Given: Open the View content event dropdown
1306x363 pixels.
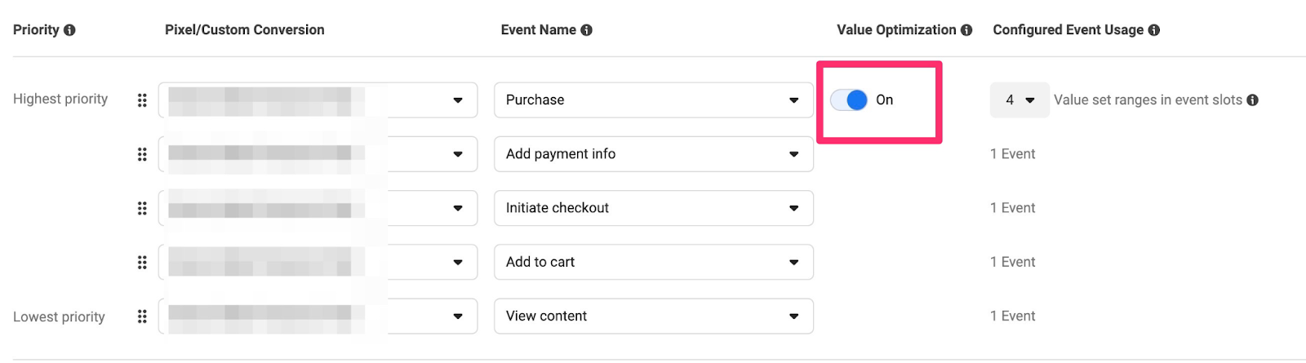Looking at the screenshot, I should pos(654,317).
